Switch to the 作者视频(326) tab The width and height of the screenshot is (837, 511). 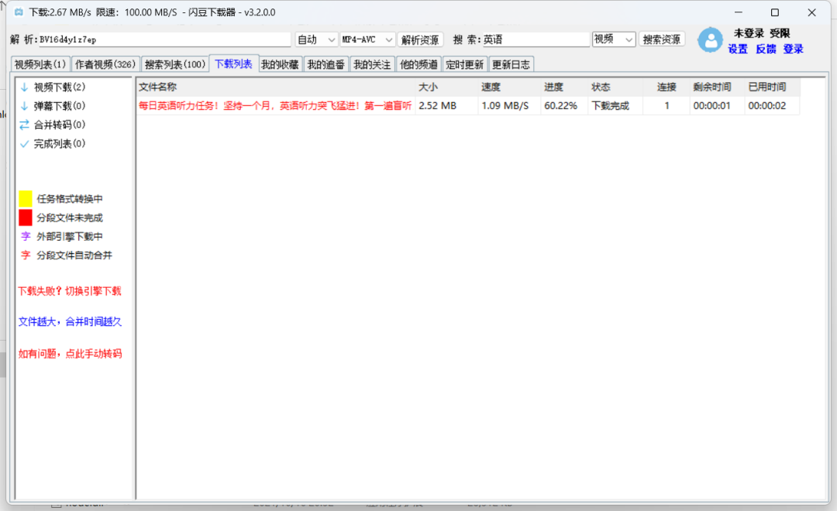point(104,63)
